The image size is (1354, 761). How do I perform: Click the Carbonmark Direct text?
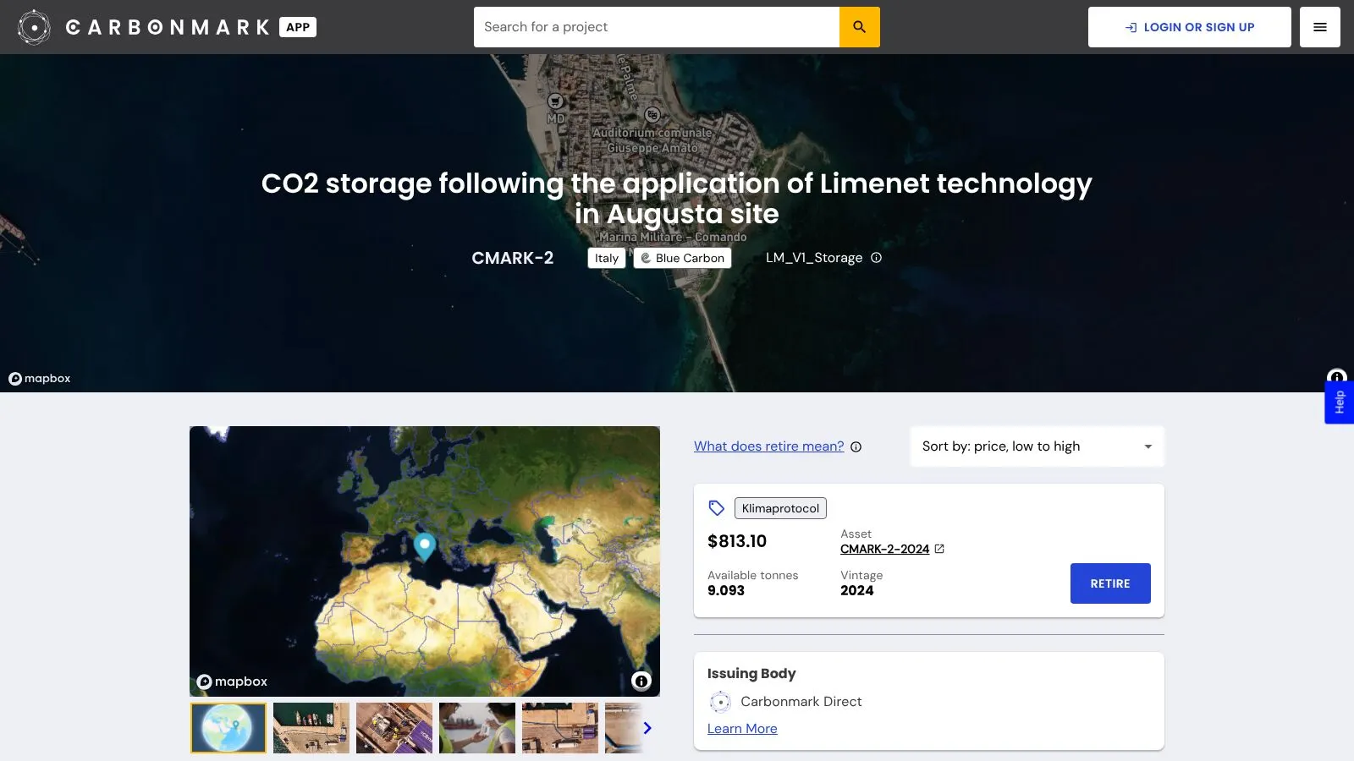click(801, 702)
